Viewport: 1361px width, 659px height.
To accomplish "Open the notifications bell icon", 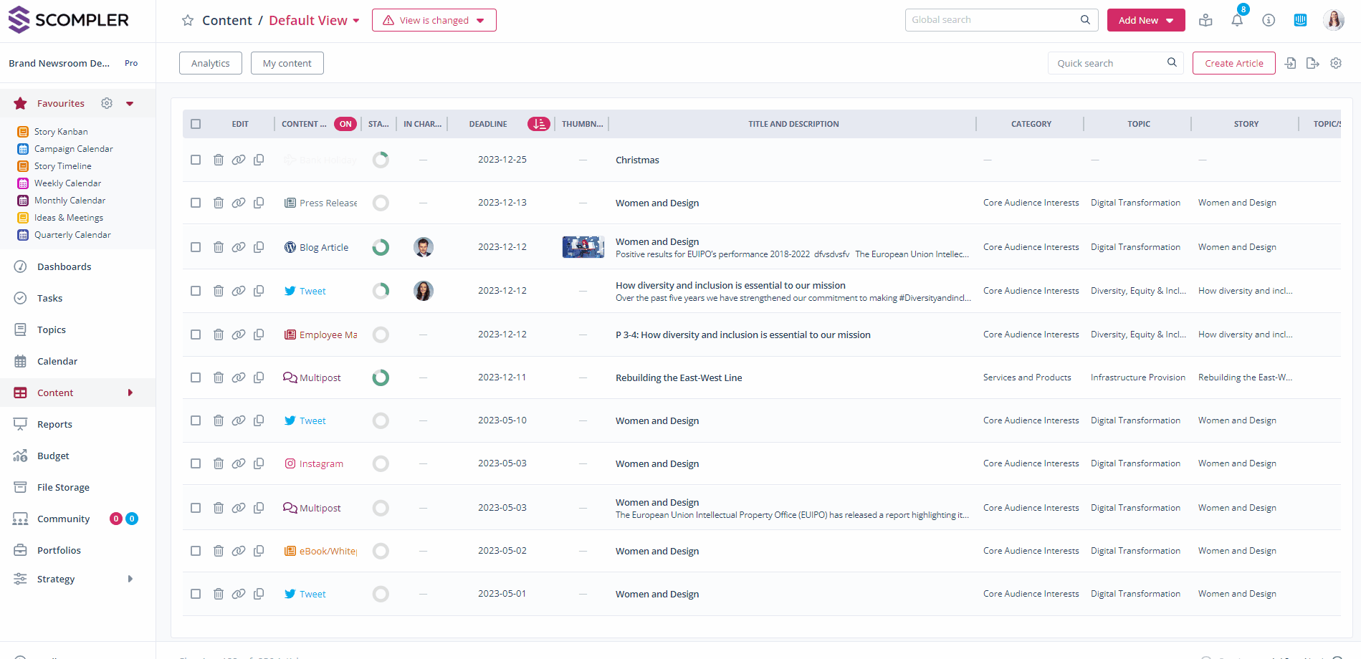I will pos(1237,21).
